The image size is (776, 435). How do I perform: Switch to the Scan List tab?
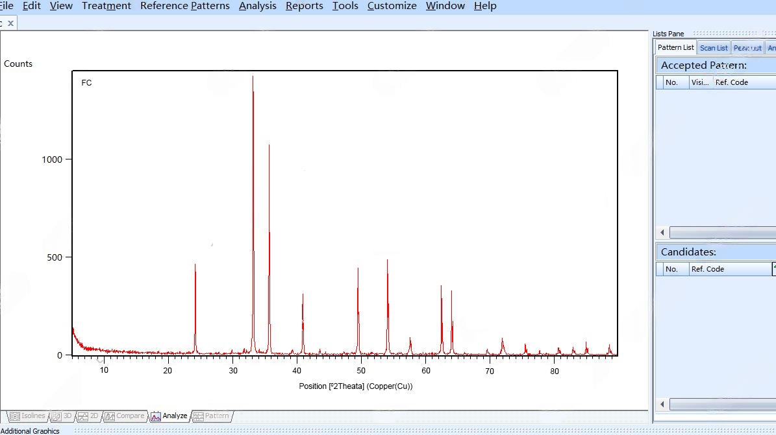[x=714, y=47]
